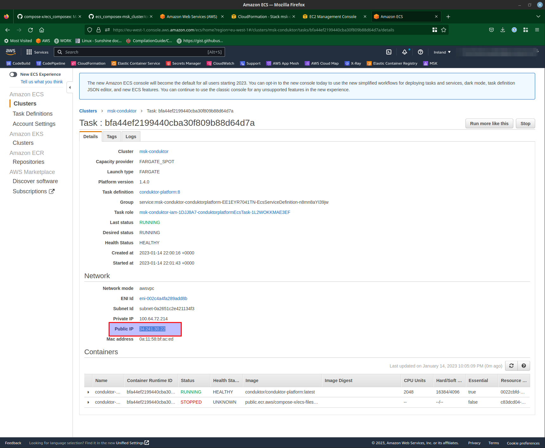Open Firefox home page button

click(x=42, y=30)
